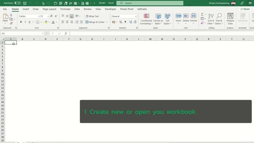This screenshot has height=143, width=254.
Task: Click the Select All corner triangle
Action: click(3, 39)
